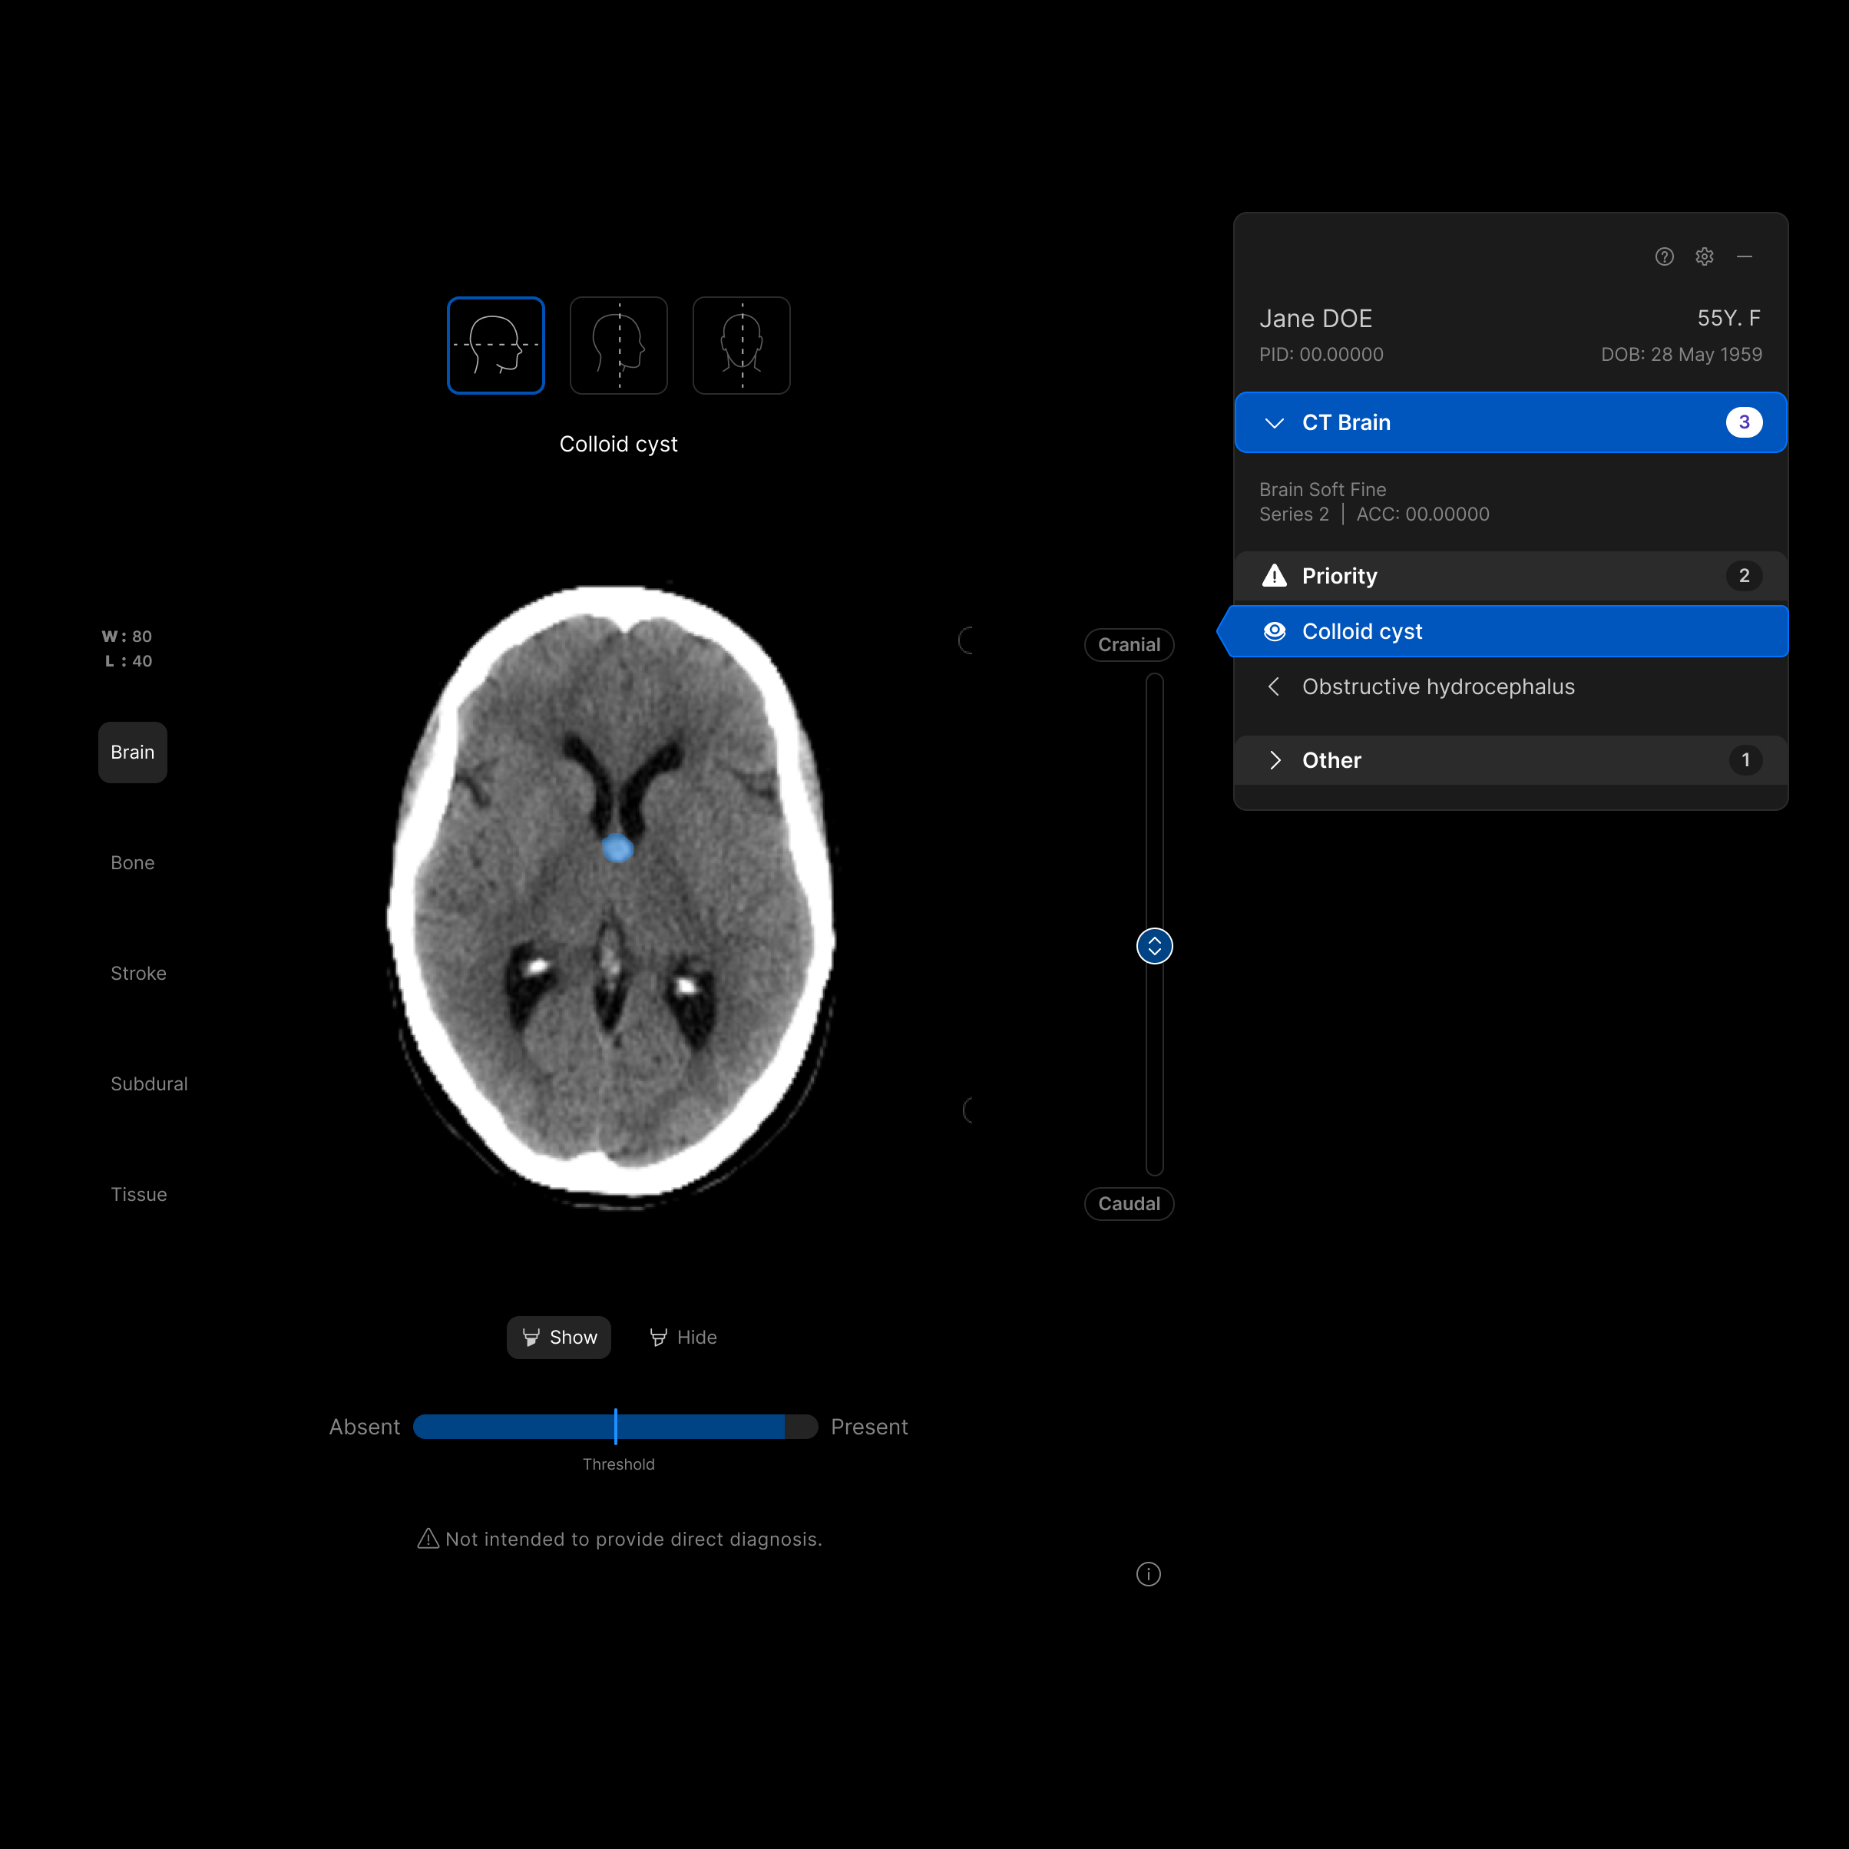Screen dimensions: 1849x1849
Task: Hide the overlay segmentation
Action: [683, 1337]
